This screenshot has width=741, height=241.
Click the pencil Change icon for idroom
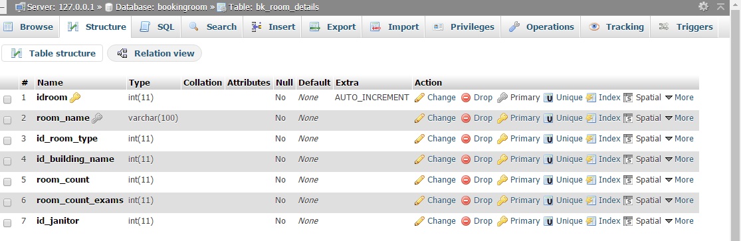(x=419, y=98)
